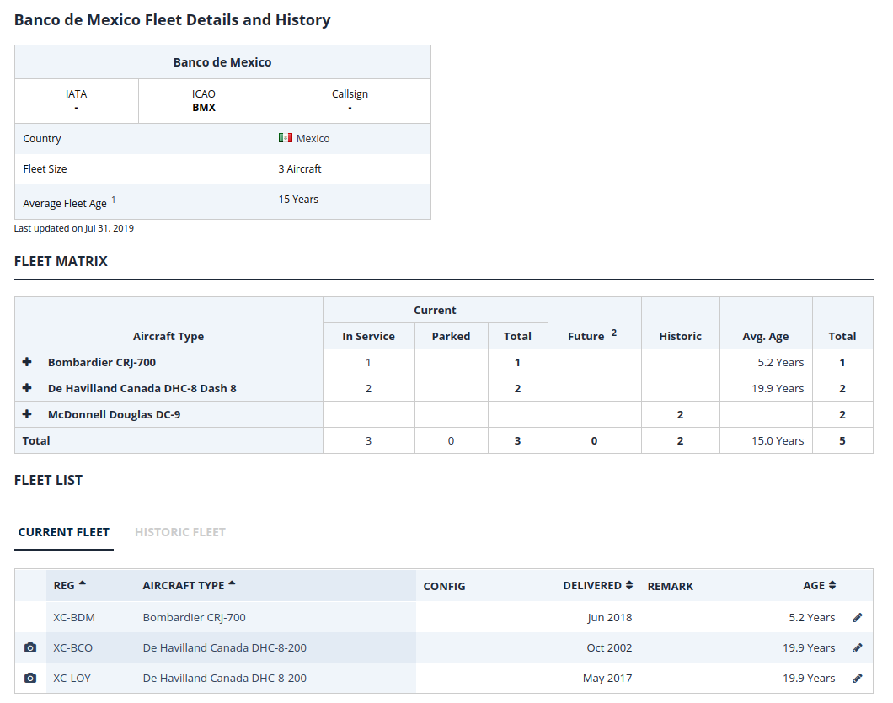Screen dimensions: 893x703
Task: Select the Bombardier CRJ-700 matrix label
Action: tap(102, 362)
